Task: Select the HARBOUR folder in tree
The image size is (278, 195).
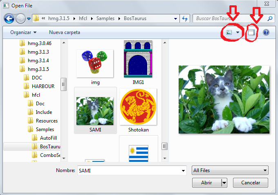Action: 43,86
